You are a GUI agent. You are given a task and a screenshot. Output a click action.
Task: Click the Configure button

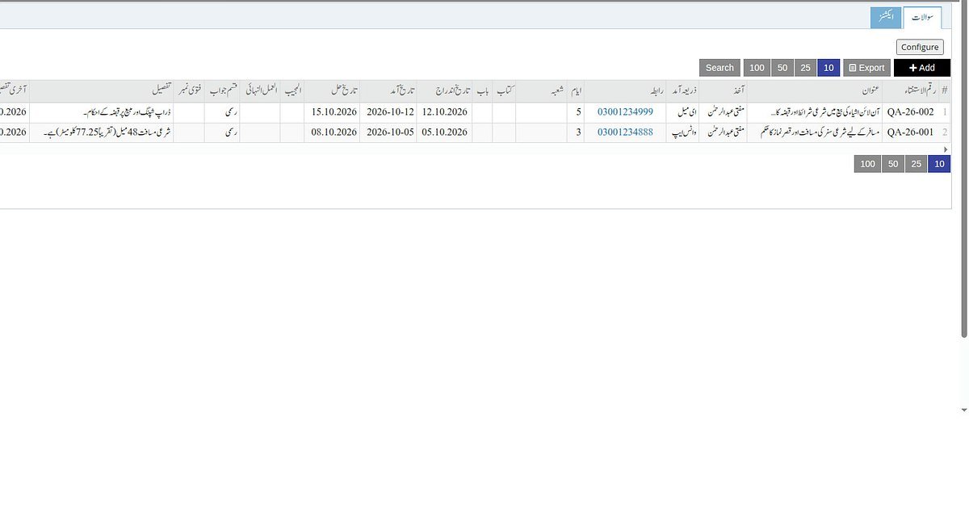[x=920, y=47]
